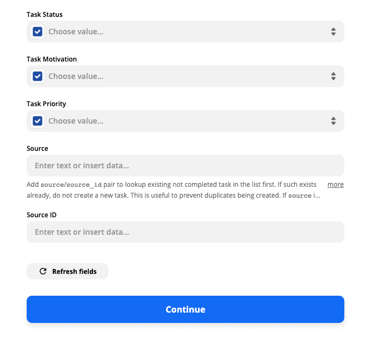Click the Task Priority up-down arrows
This screenshot has width=371, height=342.
[x=333, y=121]
